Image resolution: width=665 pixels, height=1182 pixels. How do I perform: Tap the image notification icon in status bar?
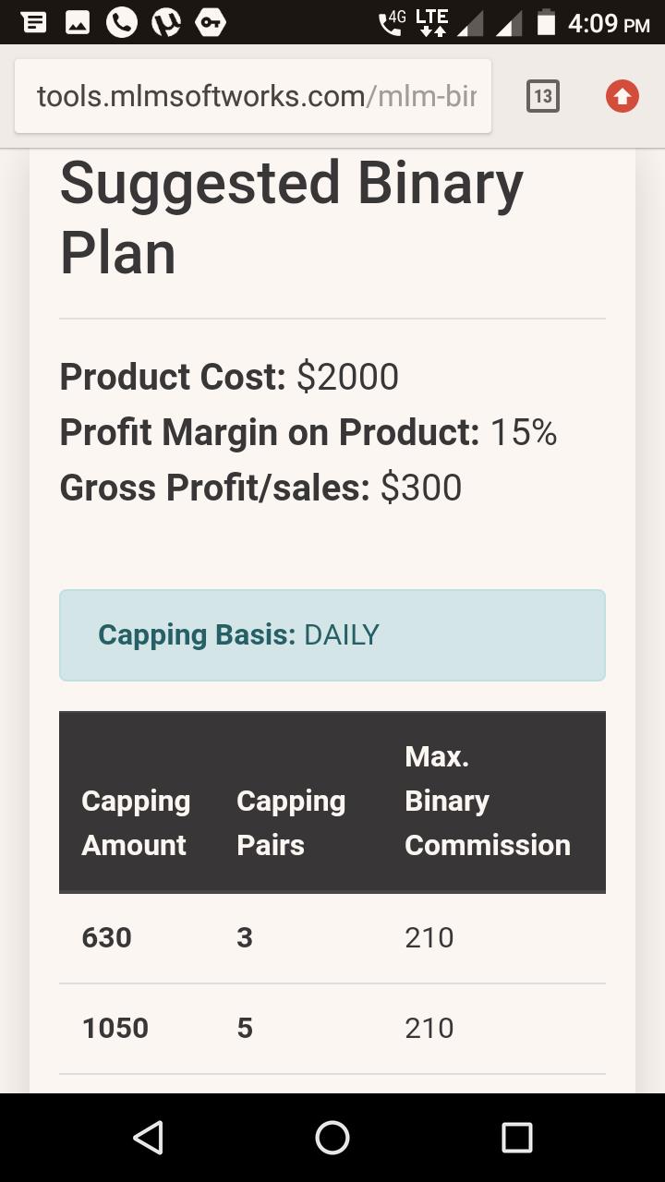(x=78, y=22)
